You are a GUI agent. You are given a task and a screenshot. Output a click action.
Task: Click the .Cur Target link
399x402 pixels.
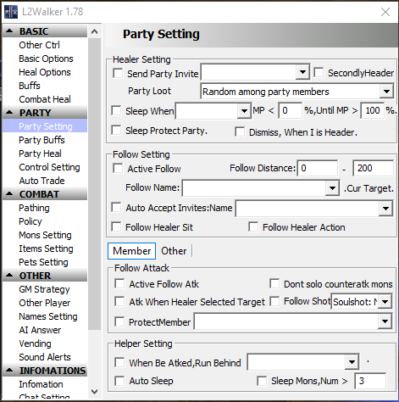pos(369,188)
